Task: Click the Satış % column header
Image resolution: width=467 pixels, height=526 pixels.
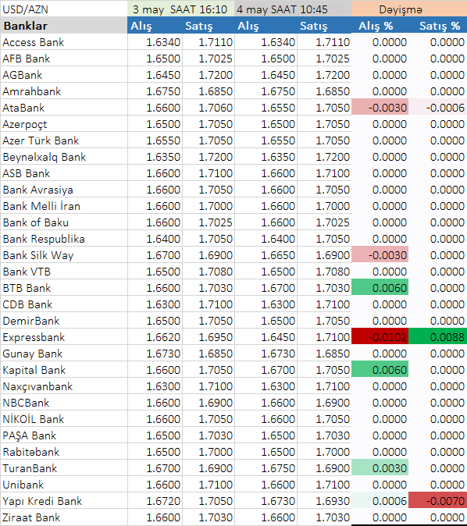Action: coord(438,26)
